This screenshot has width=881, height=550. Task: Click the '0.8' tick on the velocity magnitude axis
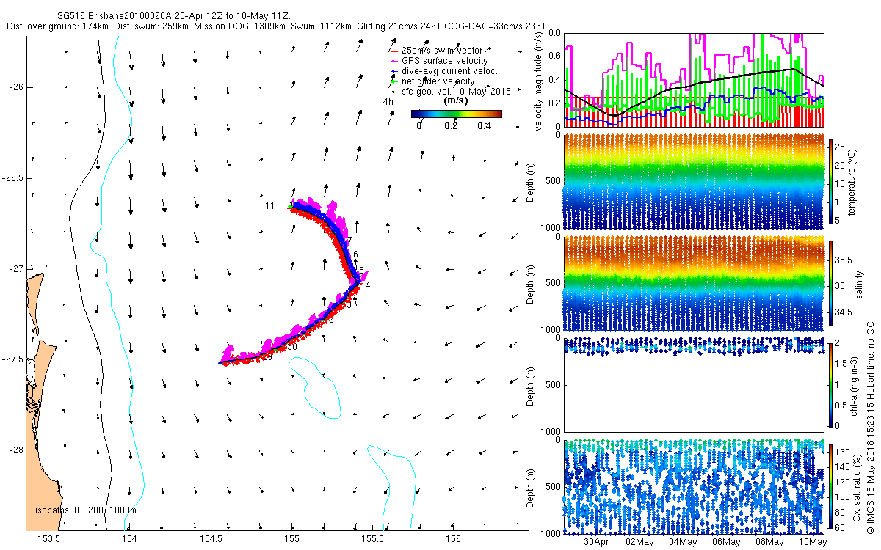click(x=553, y=33)
